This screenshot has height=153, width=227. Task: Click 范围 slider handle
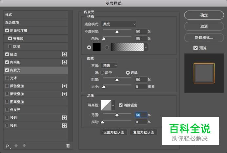[x=117, y=115]
